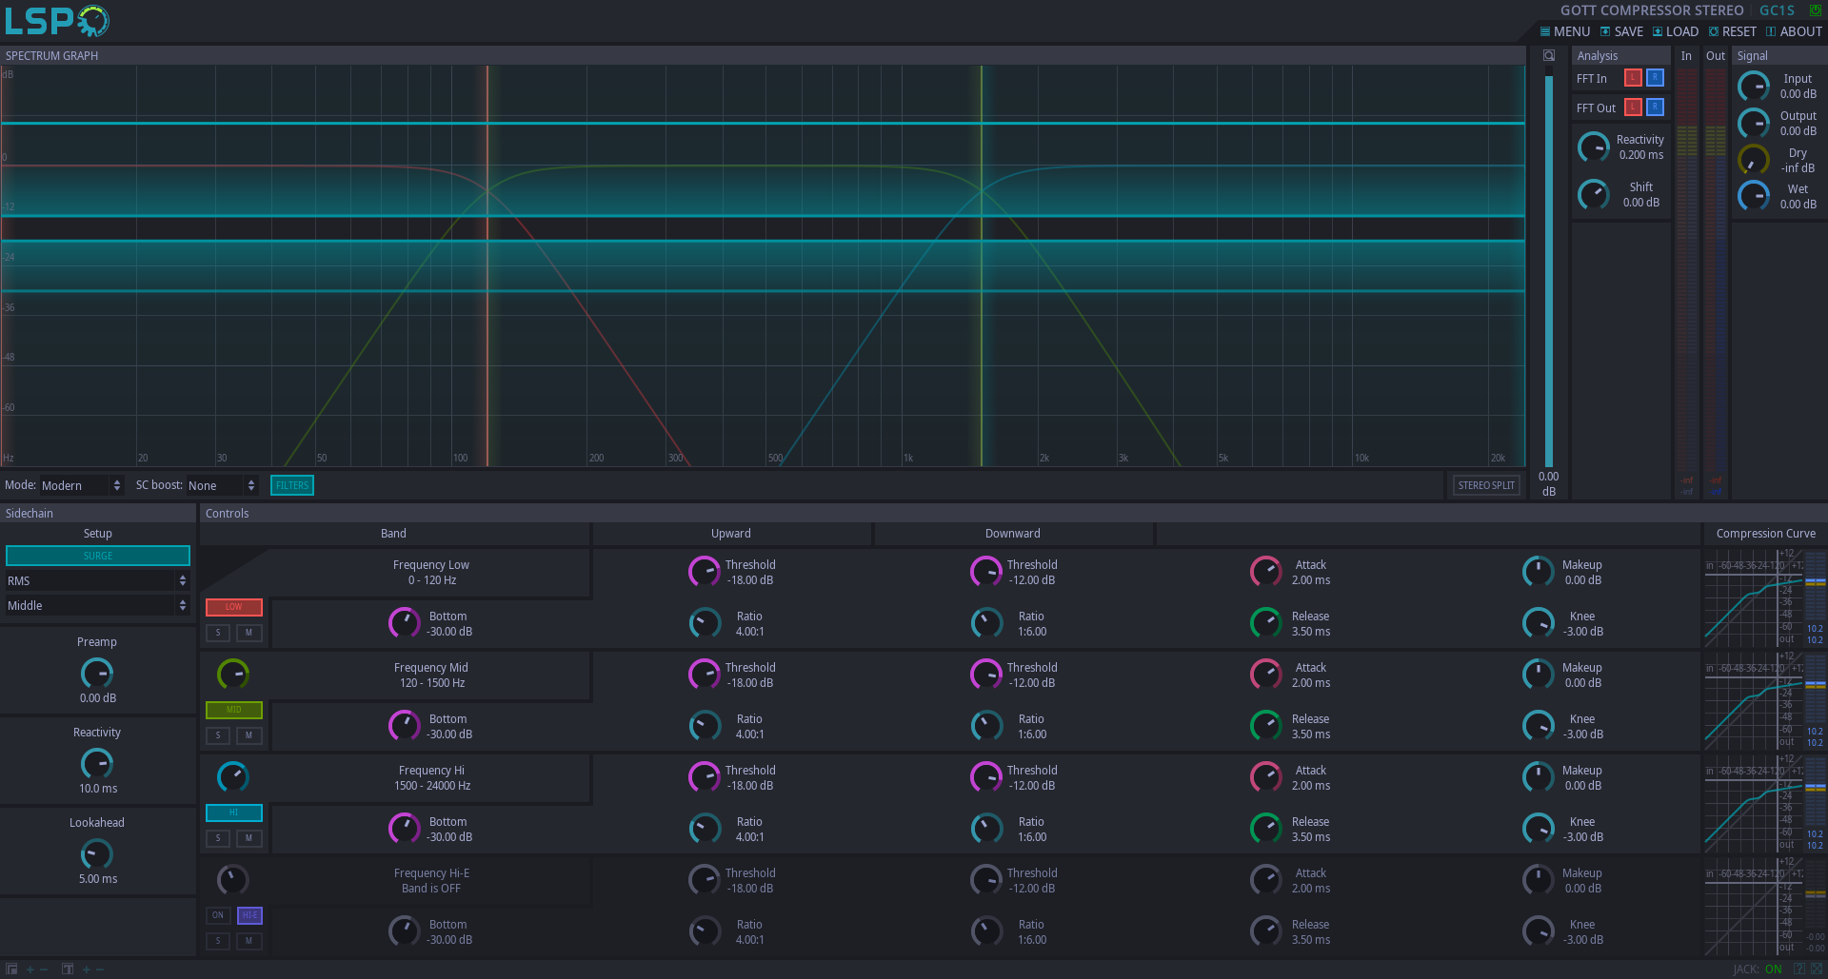Enable the Hi-E band with ON button
Viewport: 1828px width, 979px height.
[x=218, y=915]
